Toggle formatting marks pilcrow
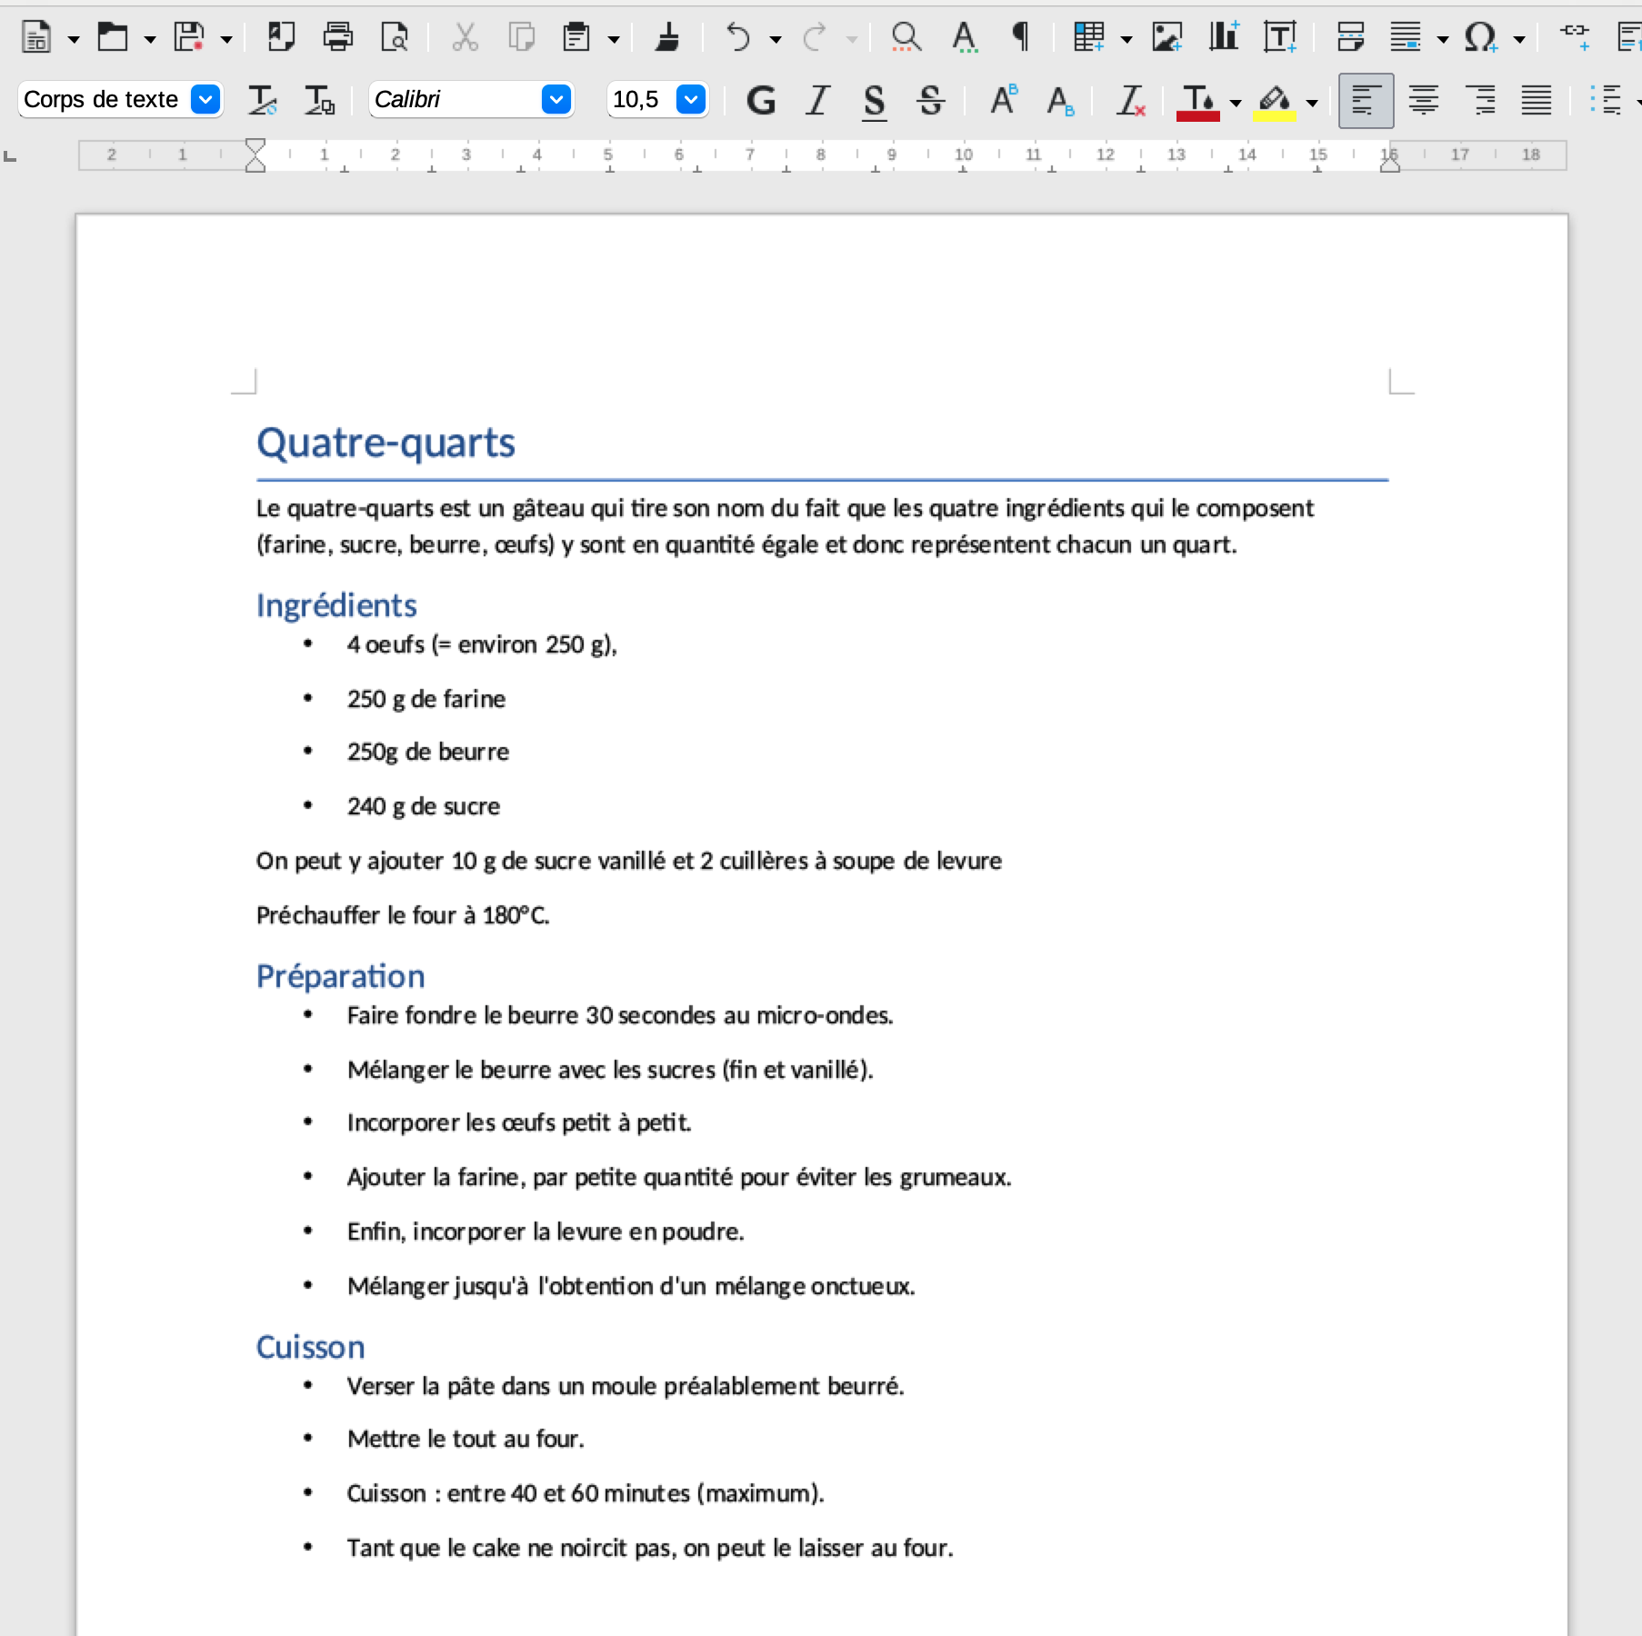This screenshot has height=1636, width=1642. coord(1021,37)
